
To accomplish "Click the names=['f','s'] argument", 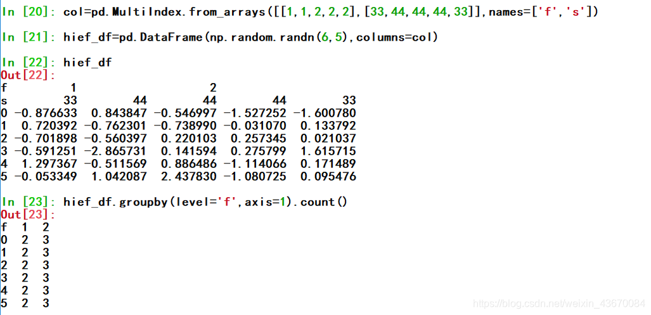I will 539,12.
